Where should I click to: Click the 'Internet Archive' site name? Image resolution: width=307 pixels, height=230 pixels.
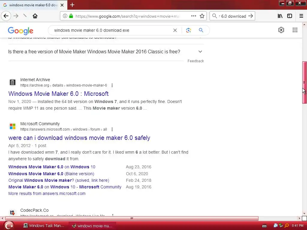[x=35, y=80]
